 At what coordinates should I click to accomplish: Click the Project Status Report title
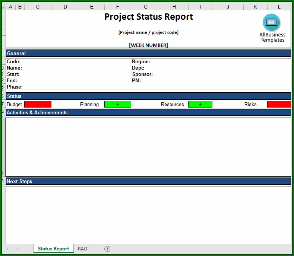[x=148, y=17]
